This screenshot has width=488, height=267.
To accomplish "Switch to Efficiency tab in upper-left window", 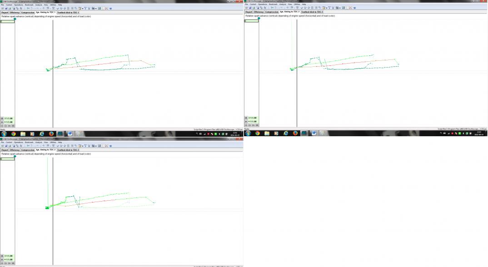I will pos(15,12).
